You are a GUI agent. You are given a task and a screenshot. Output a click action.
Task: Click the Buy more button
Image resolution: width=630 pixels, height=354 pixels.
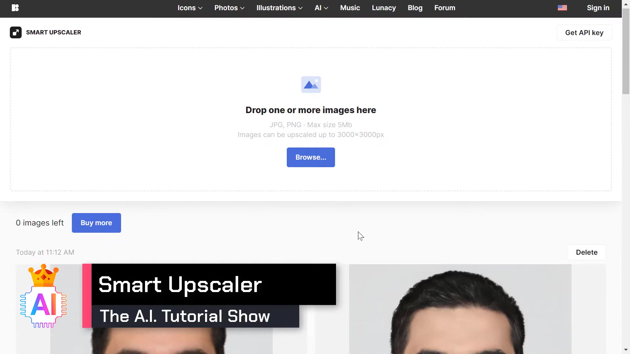pos(96,223)
